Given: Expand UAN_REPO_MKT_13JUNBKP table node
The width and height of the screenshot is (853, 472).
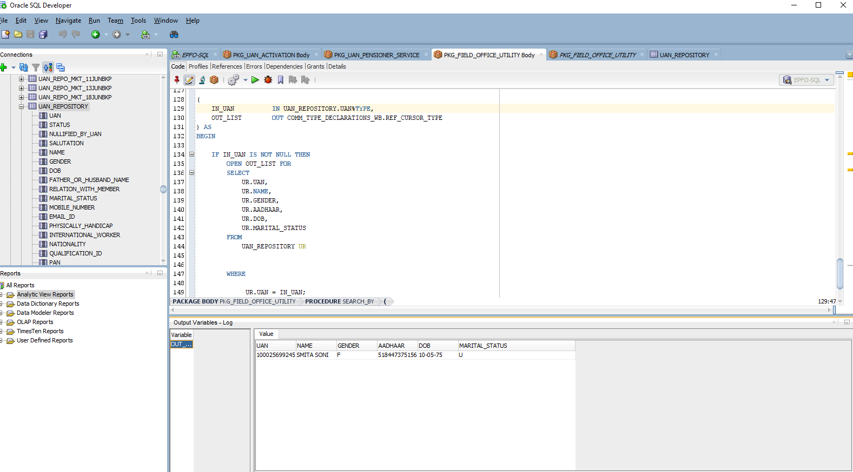Looking at the screenshot, I should 22,88.
